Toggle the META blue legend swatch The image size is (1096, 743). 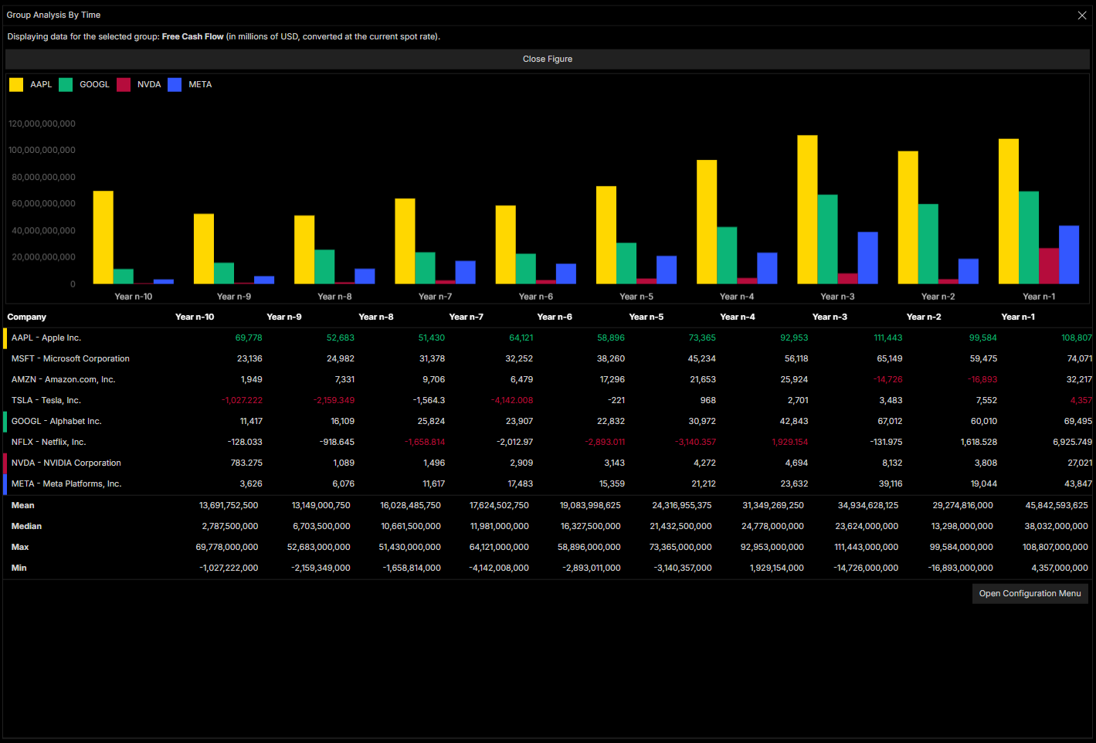point(175,85)
